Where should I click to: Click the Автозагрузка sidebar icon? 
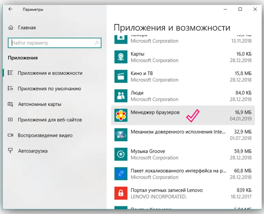pos(10,151)
